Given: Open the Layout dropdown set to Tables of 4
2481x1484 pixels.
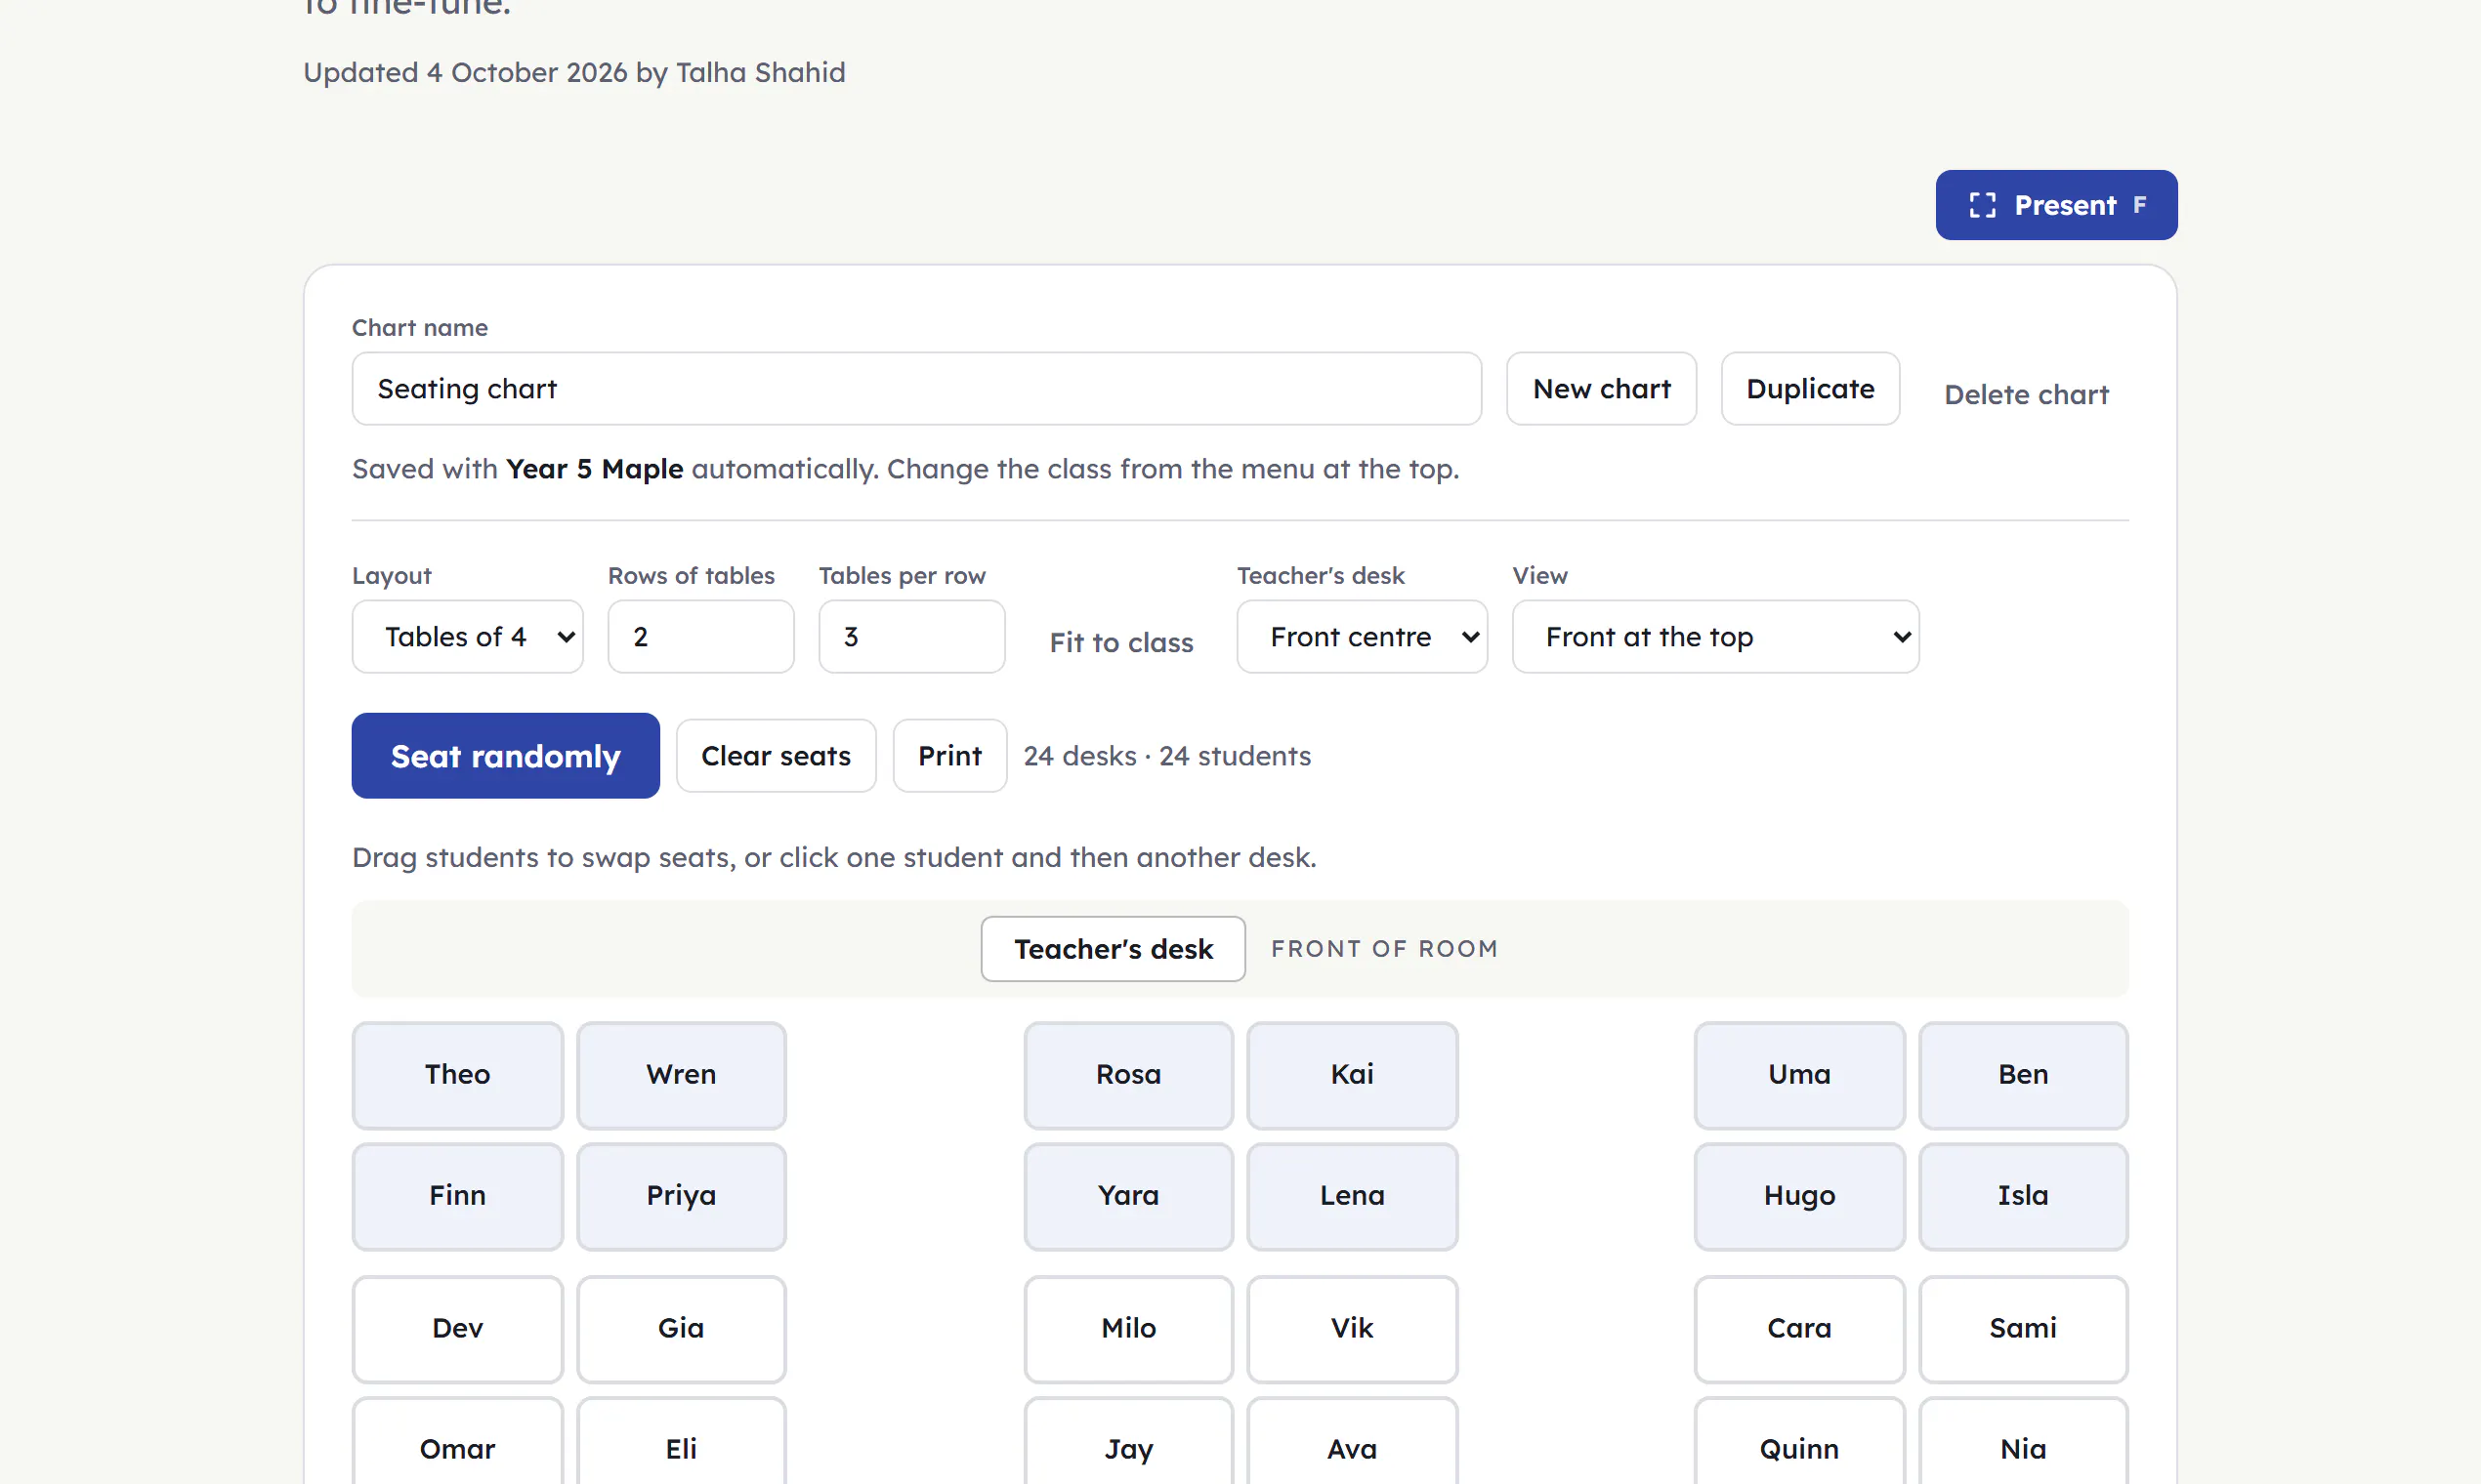Looking at the screenshot, I should 467,636.
